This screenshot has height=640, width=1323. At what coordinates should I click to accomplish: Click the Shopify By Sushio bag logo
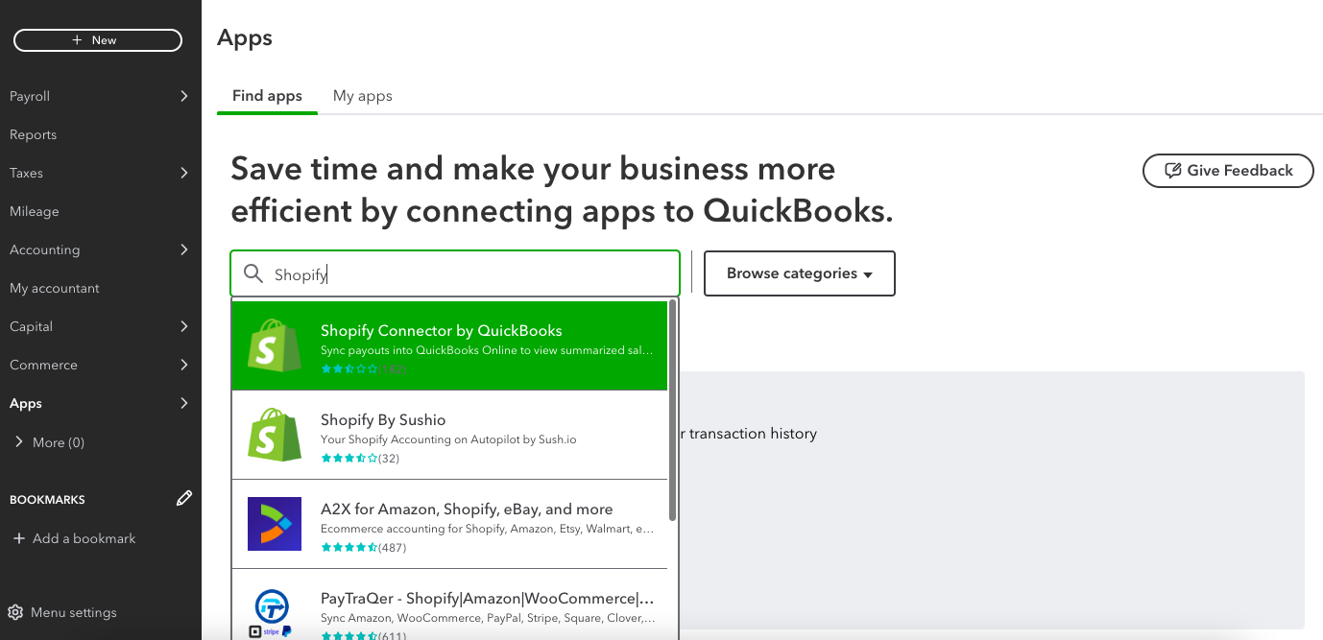click(x=275, y=435)
